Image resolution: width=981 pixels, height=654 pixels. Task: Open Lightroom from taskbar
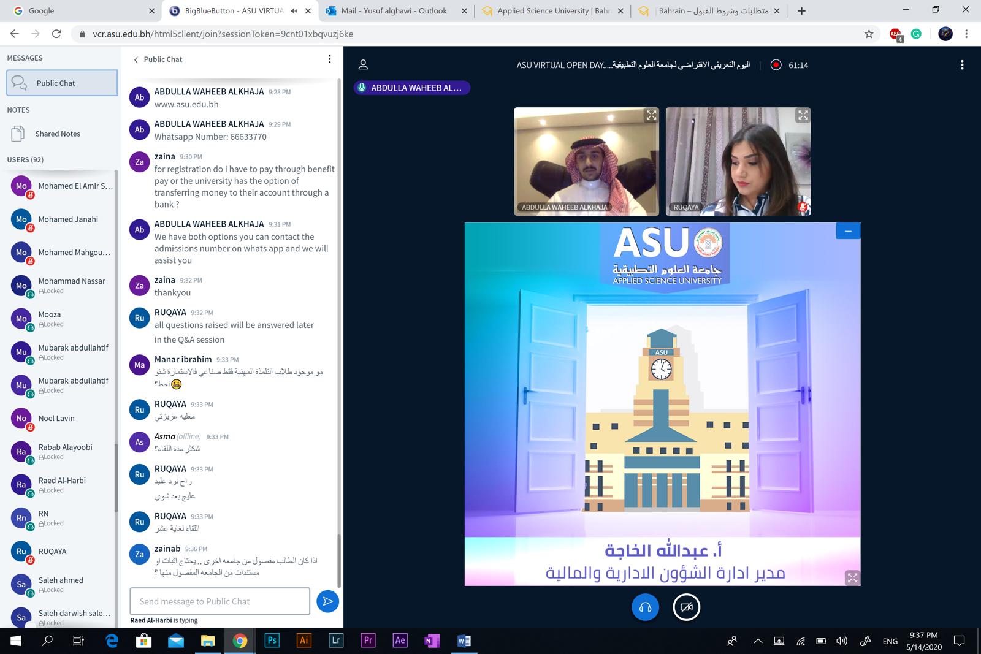click(335, 641)
